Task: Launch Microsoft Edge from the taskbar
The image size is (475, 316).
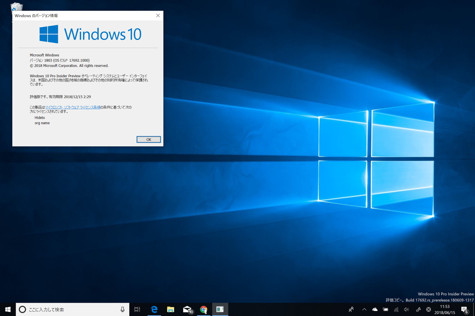Action: click(x=154, y=309)
